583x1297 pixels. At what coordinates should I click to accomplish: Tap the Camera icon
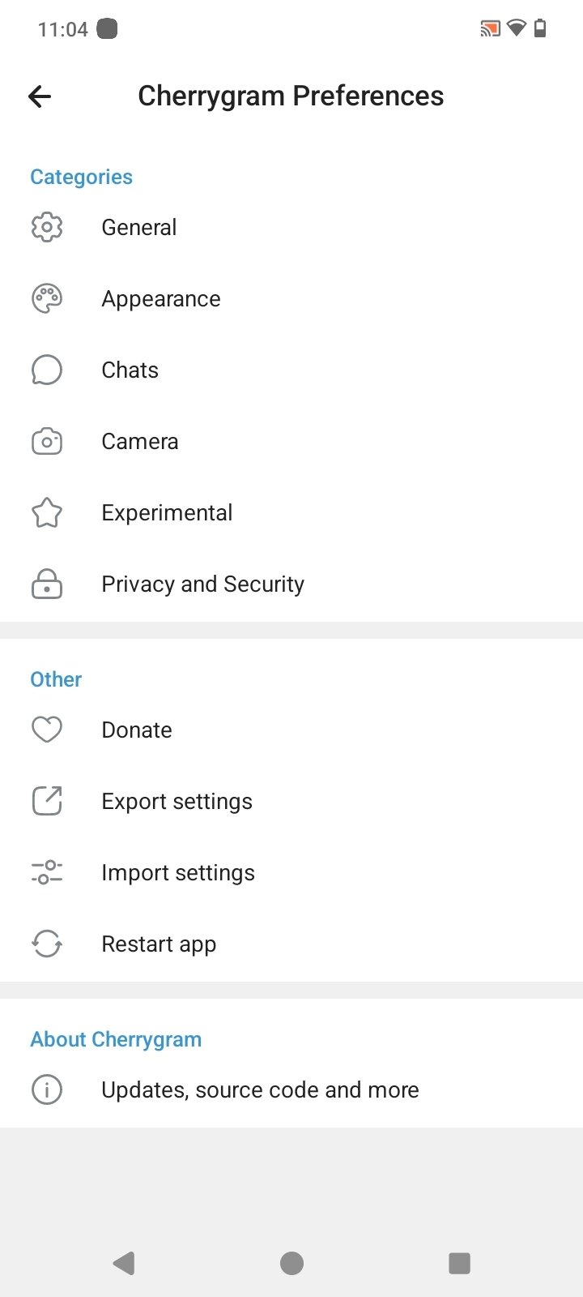(47, 442)
